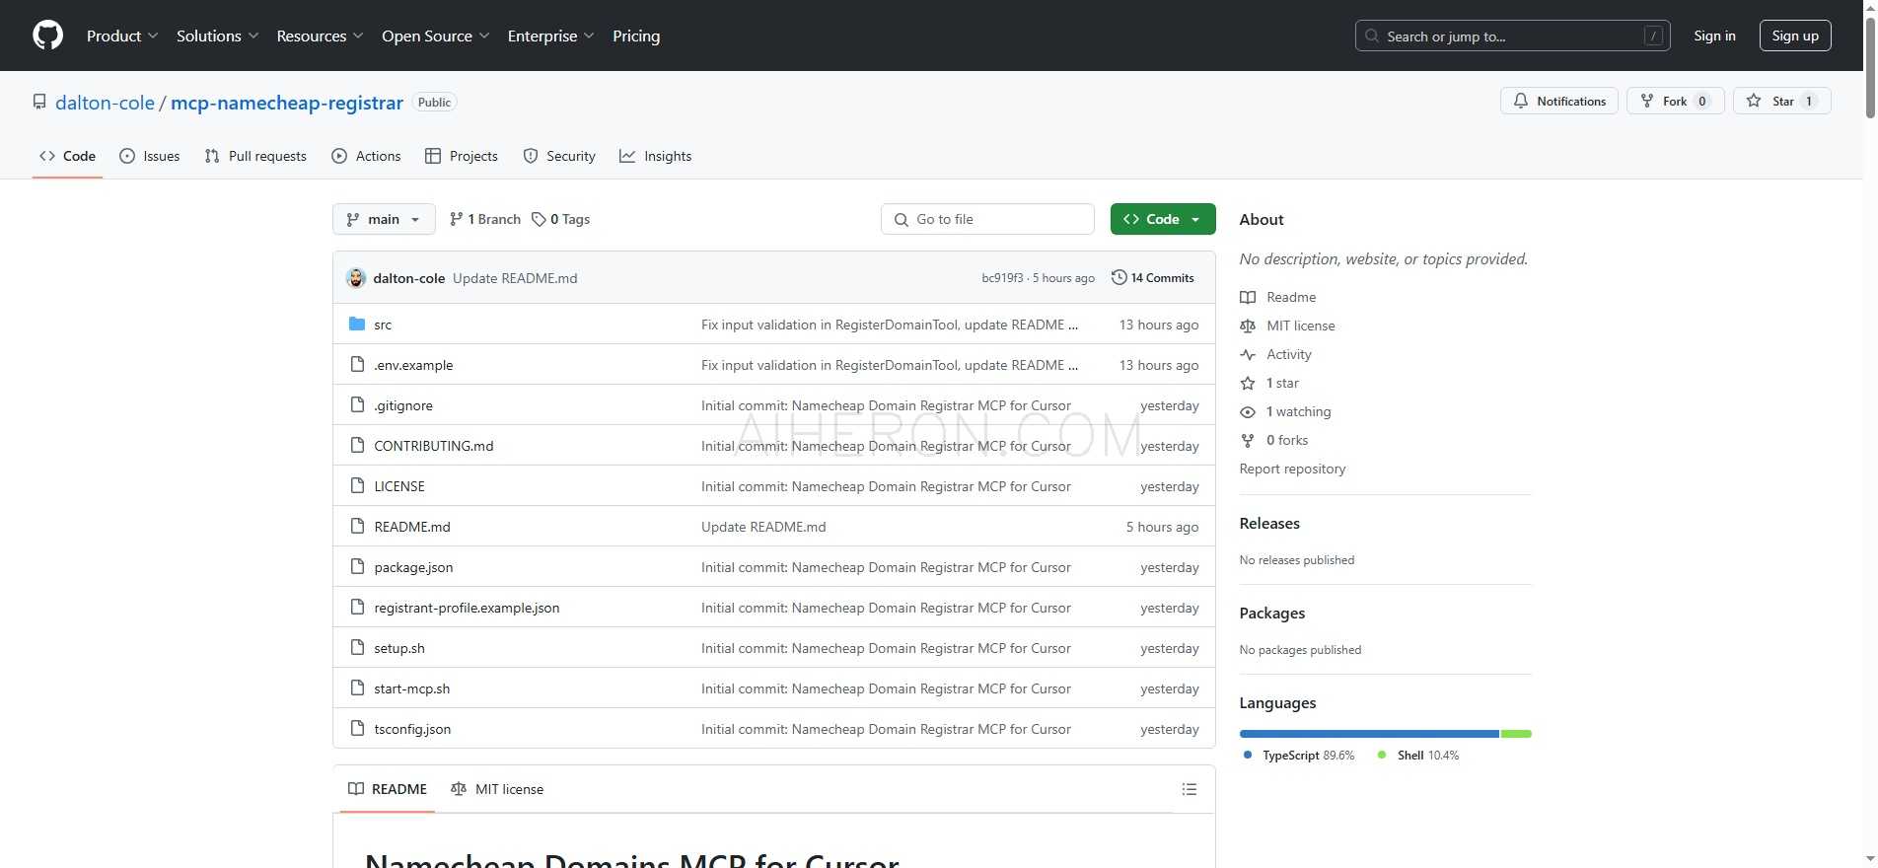Click the file icon beside package.json

coord(358,566)
